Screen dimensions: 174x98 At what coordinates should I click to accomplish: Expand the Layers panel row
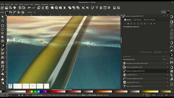tap(146, 75)
